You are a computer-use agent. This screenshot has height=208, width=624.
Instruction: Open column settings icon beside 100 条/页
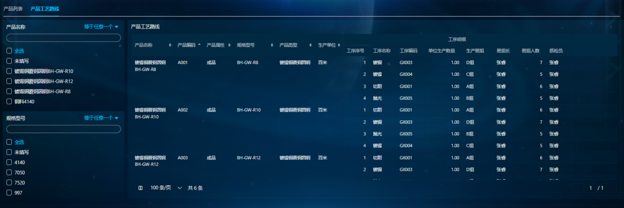pyautogui.click(x=141, y=188)
